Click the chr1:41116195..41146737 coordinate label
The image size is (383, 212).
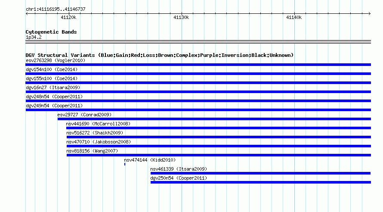click(56, 9)
